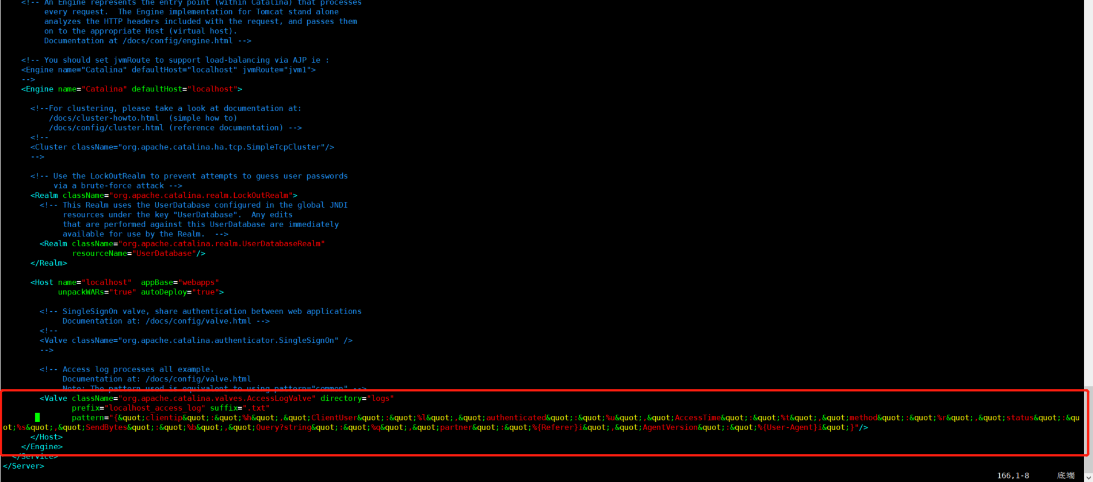Click the comment line "resources under the key "UserDatabase""

click(178, 215)
